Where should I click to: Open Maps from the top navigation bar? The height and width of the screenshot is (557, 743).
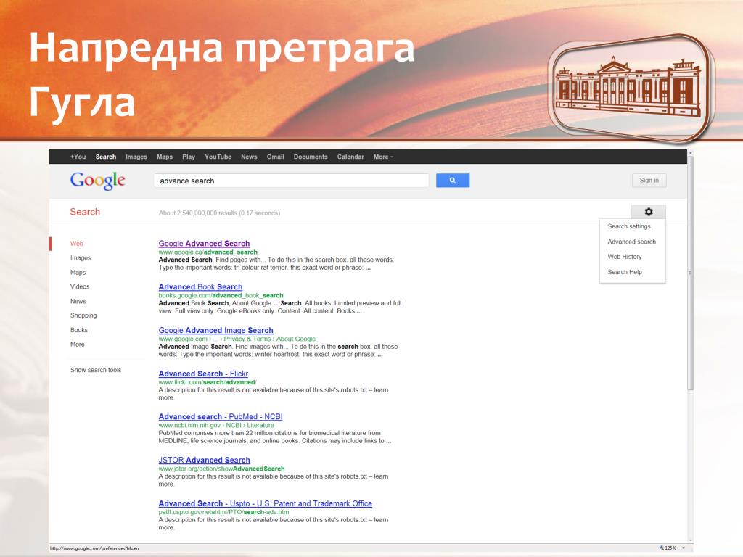165,157
